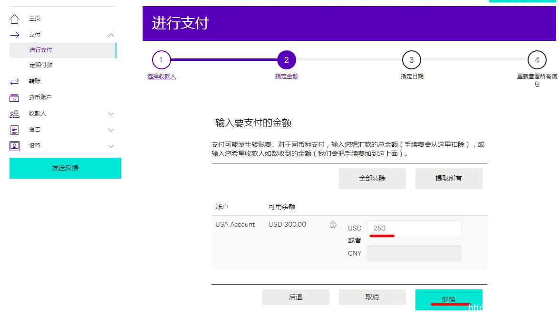
Task: Open 转账 via the transfer arrows icon
Action: (x=16, y=81)
